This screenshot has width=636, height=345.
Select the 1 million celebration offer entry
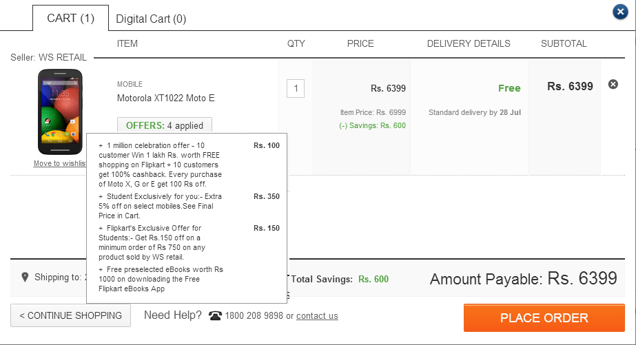tap(161, 165)
